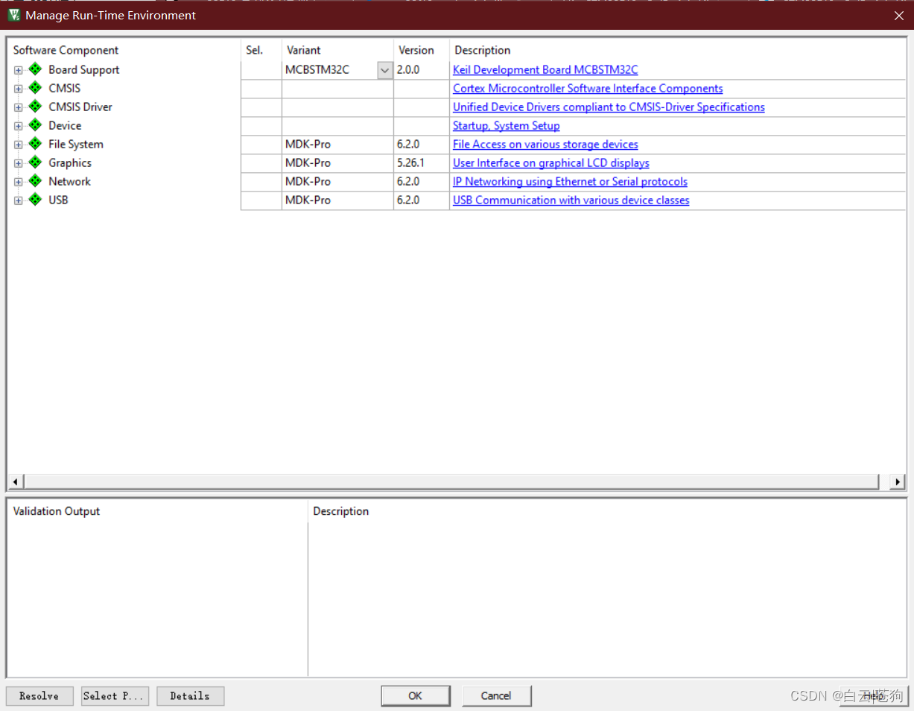
Task: Open the Startup, System Setup link
Action: pyautogui.click(x=506, y=126)
